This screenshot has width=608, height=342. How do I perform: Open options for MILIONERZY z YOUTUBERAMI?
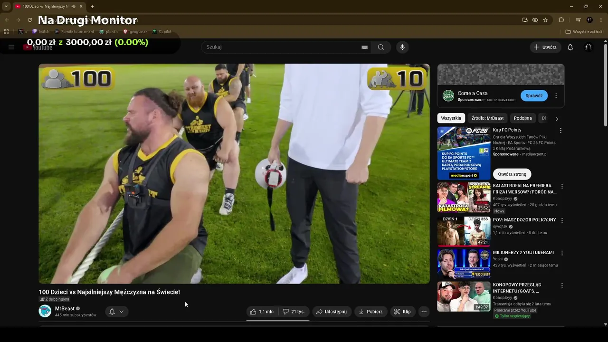(x=562, y=253)
